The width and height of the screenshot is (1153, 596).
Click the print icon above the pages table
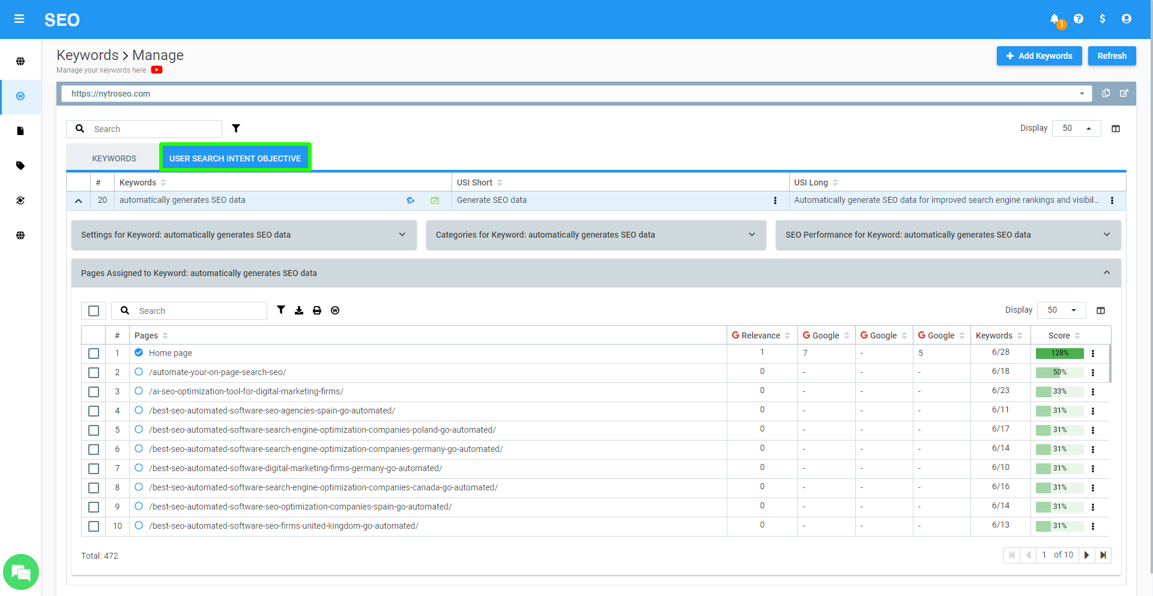(316, 310)
